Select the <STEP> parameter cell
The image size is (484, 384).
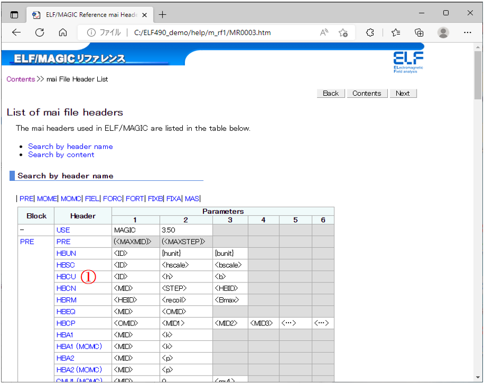pyautogui.click(x=186, y=288)
